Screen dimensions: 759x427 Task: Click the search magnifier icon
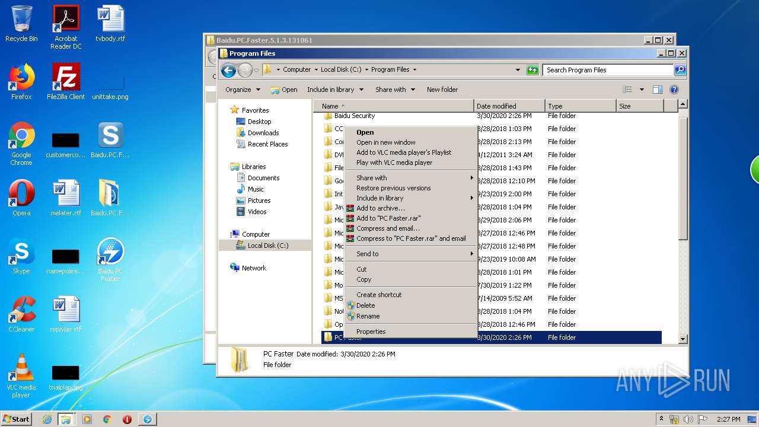680,70
